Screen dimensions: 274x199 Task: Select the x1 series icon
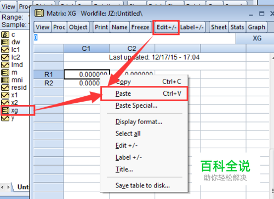(5, 95)
